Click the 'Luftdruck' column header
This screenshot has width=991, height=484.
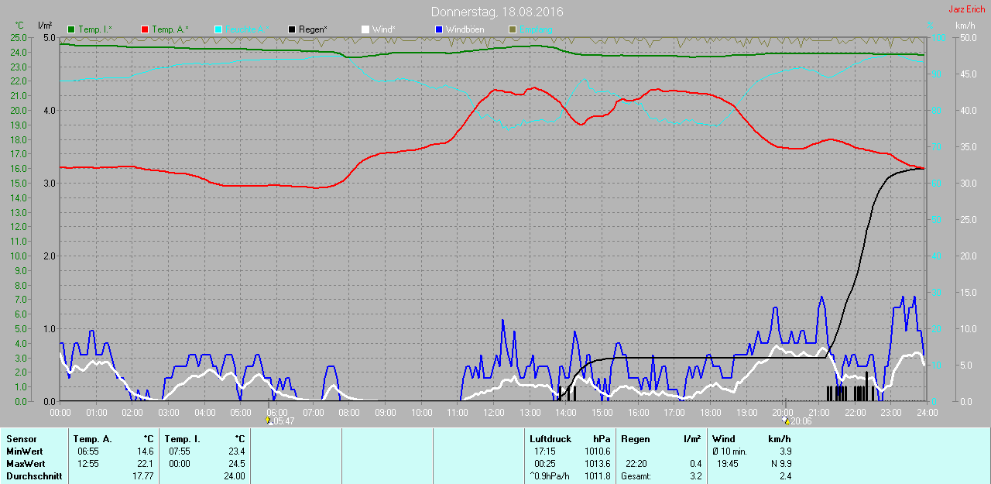pos(550,439)
